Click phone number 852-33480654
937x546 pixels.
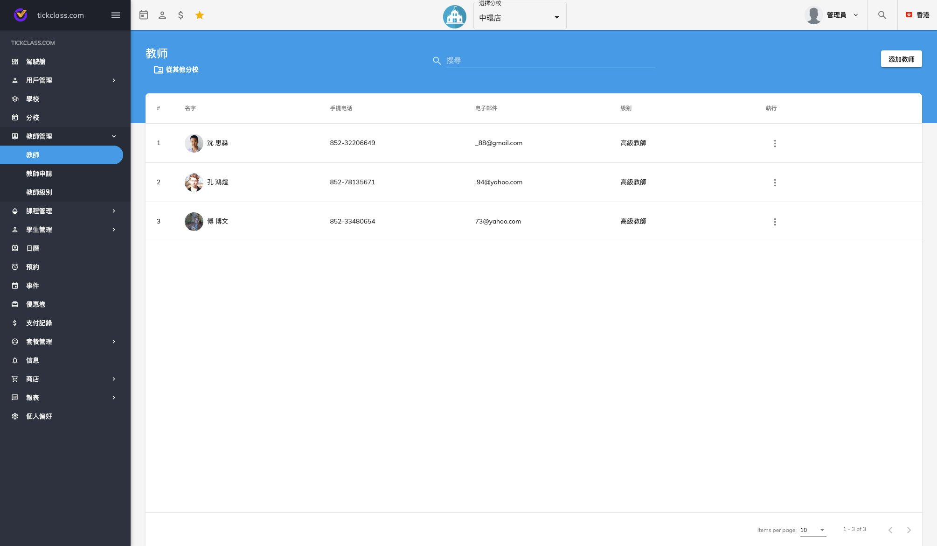[353, 221]
